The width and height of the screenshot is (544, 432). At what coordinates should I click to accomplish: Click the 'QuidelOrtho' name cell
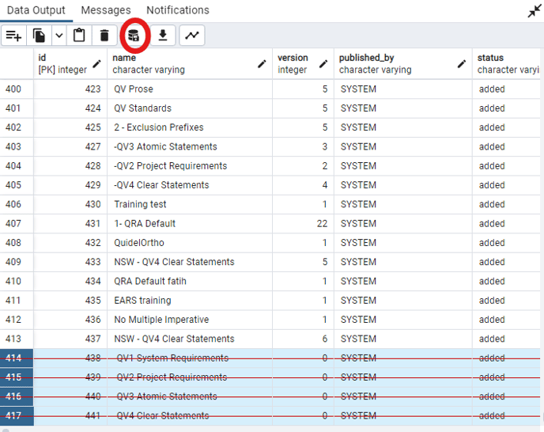[x=190, y=243]
